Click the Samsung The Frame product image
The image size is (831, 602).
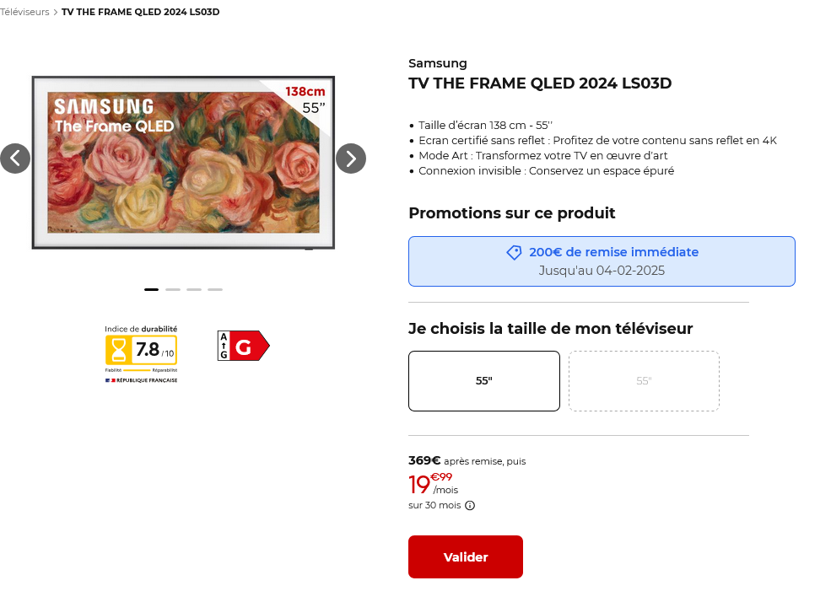tap(183, 163)
